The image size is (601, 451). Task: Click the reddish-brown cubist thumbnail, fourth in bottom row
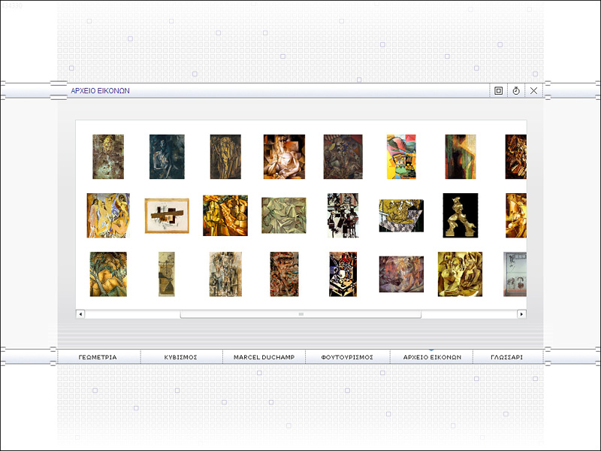click(284, 274)
